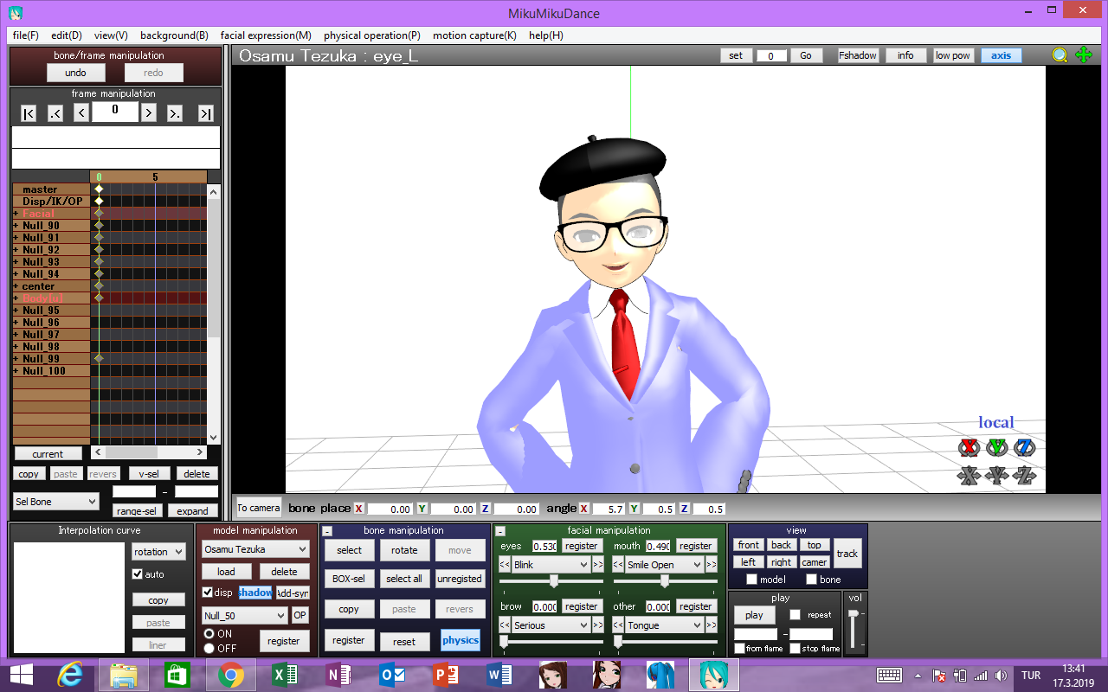Expand the Body[u] bone group
This screenshot has height=692, width=1108.
pyautogui.click(x=16, y=298)
